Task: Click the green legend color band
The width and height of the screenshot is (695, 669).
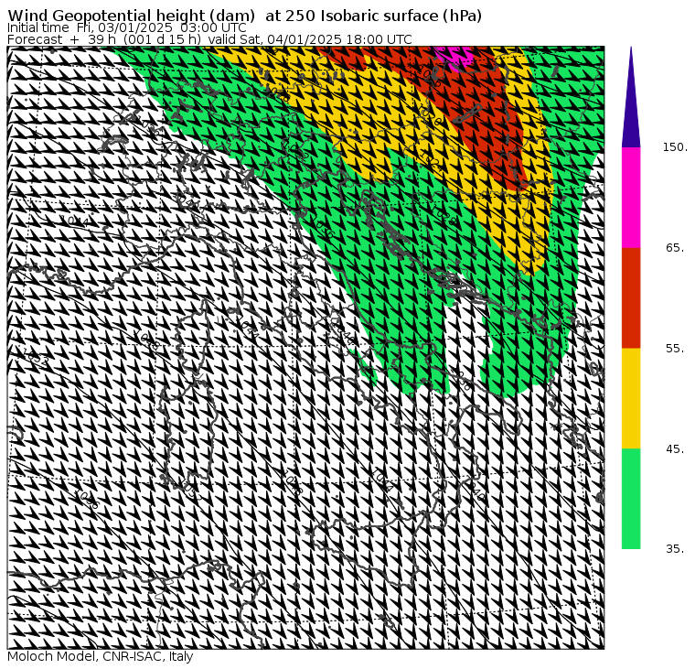Action: click(x=631, y=499)
